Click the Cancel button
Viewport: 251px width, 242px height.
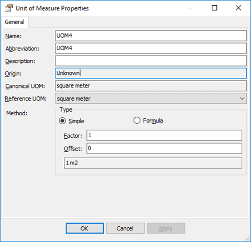125,228
